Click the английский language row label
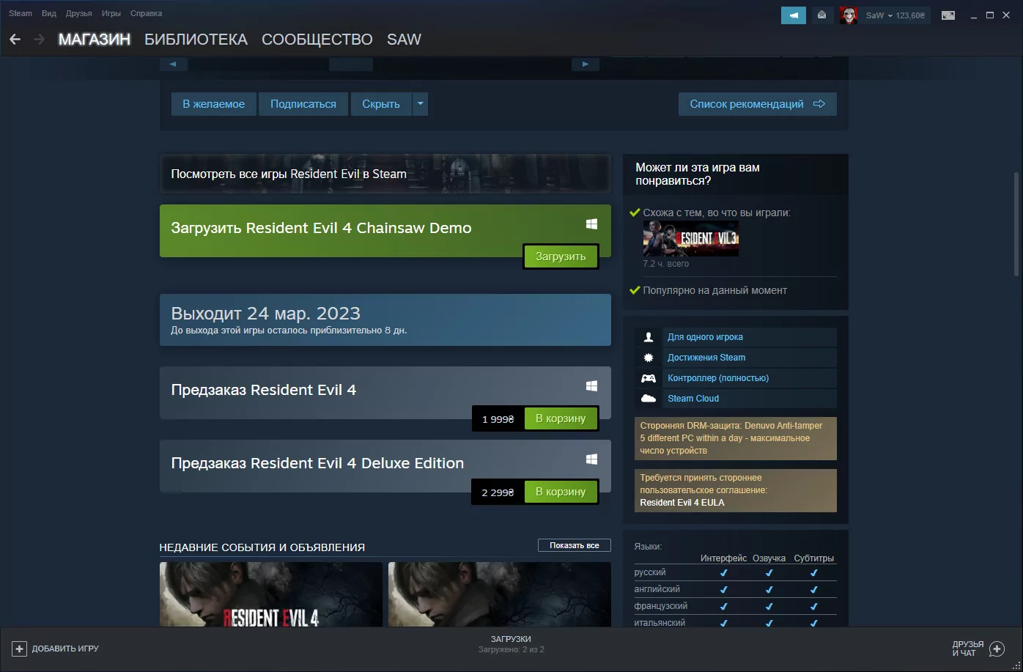Viewport: 1023px width, 672px height. (x=657, y=589)
